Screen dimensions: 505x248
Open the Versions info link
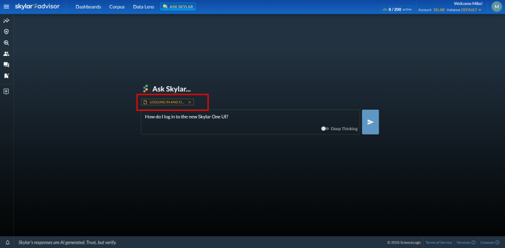466,242
